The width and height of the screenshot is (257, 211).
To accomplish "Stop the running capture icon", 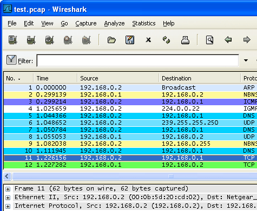I will click(x=68, y=40).
